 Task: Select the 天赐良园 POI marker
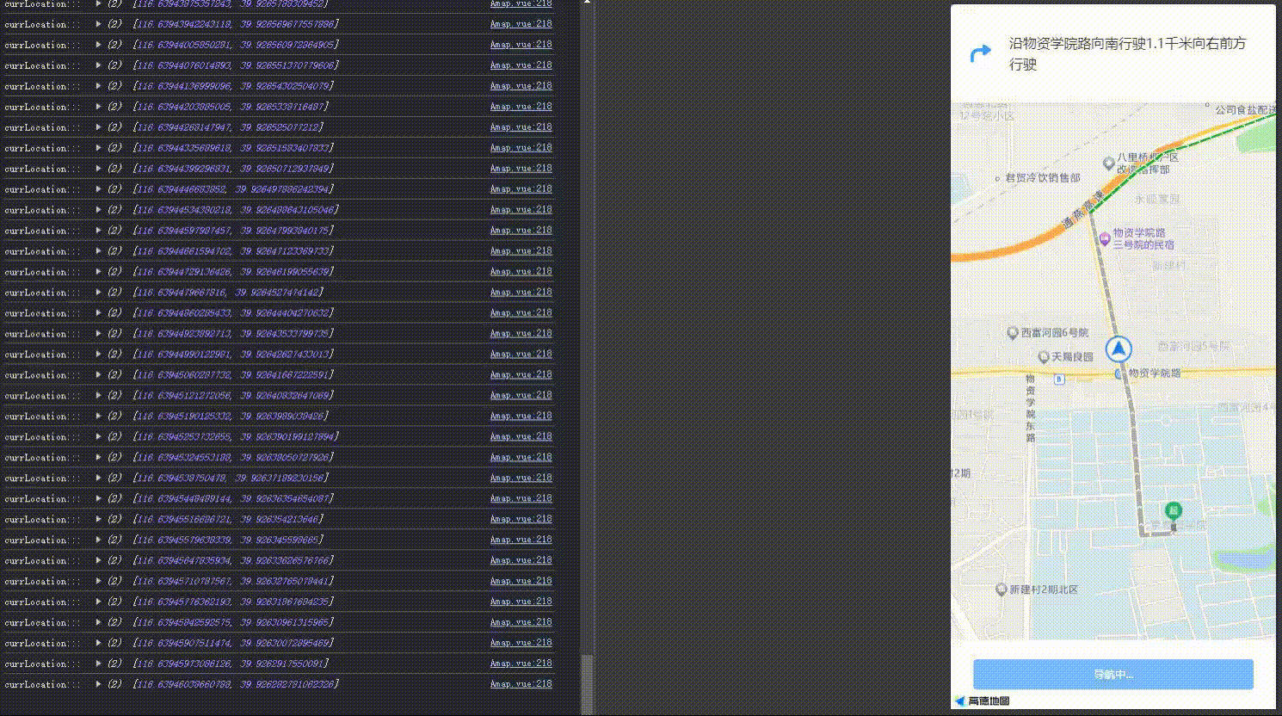(1044, 356)
